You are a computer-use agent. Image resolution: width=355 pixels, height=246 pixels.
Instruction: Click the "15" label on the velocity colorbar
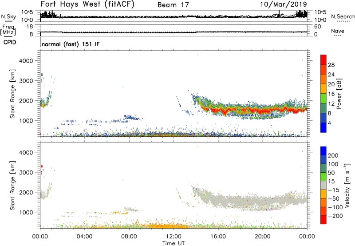click(331, 182)
